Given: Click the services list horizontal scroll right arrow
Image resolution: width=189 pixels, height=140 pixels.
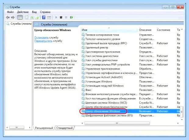Looking at the screenshot, I should coord(178,123).
